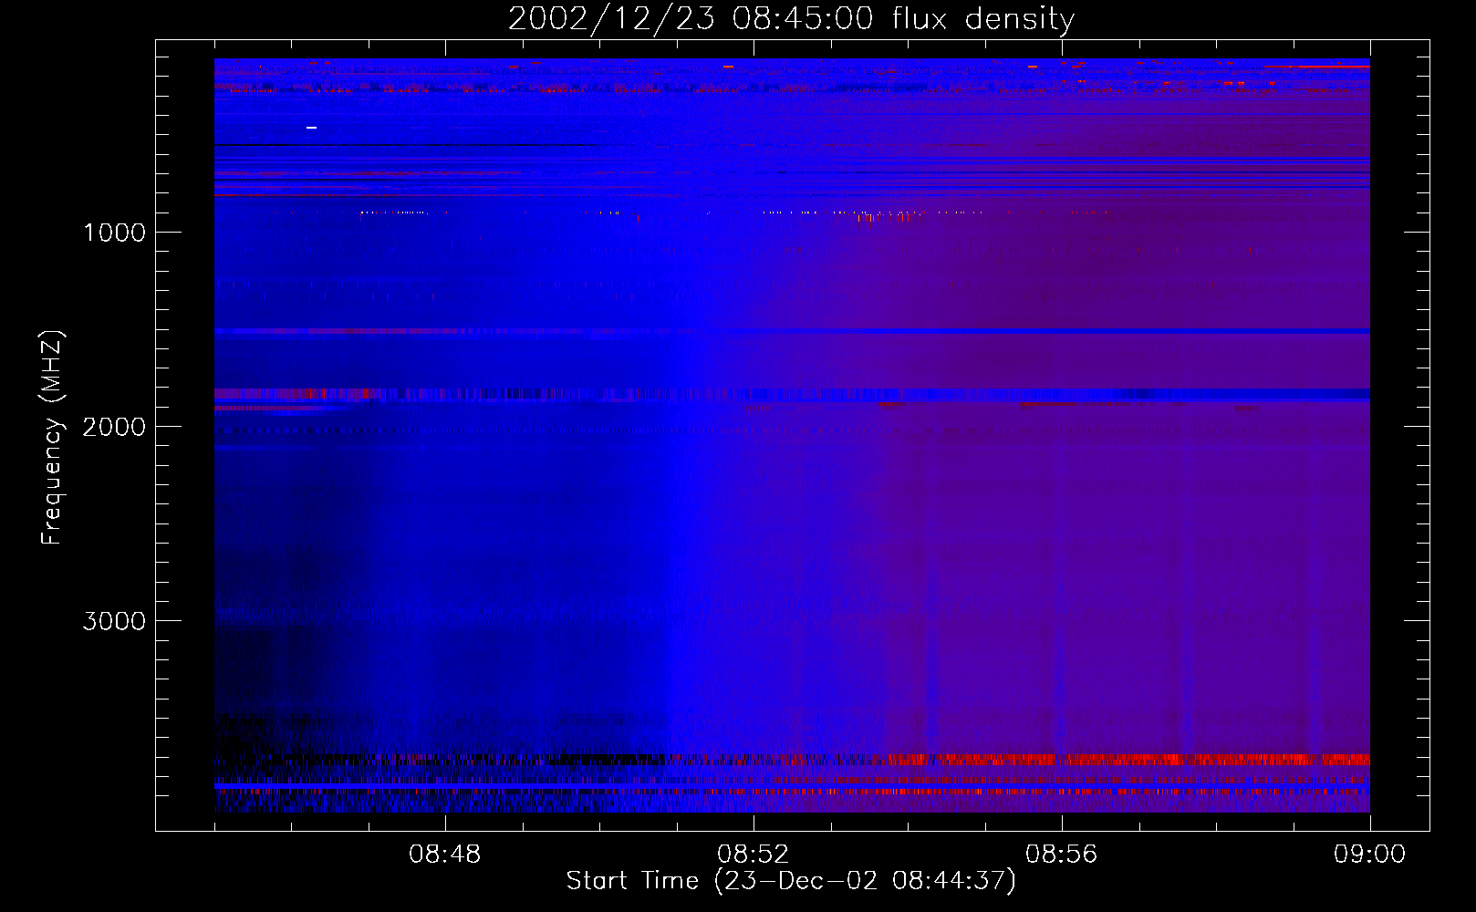1476x912 pixels.
Task: Select the 3000 frequency tick label
Action: 114,621
